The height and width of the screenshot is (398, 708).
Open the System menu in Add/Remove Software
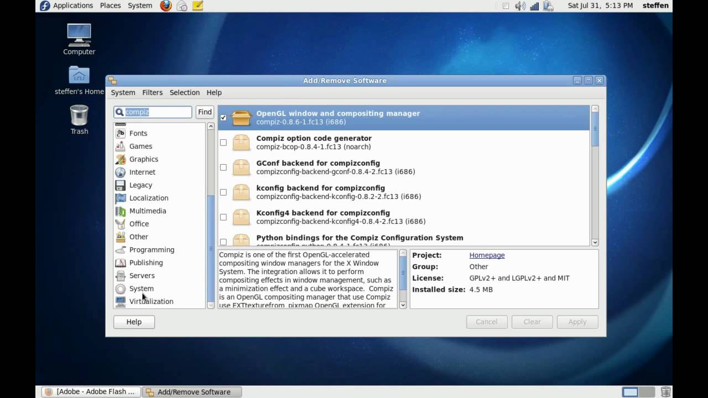click(123, 92)
